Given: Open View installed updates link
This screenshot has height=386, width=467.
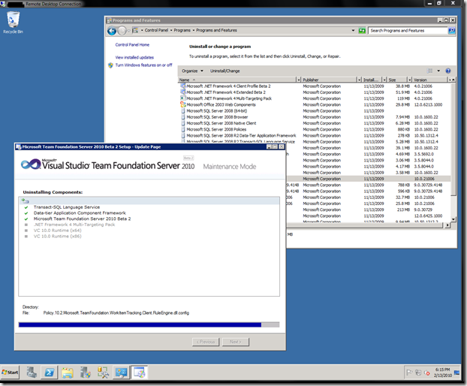Looking at the screenshot, I should point(134,58).
